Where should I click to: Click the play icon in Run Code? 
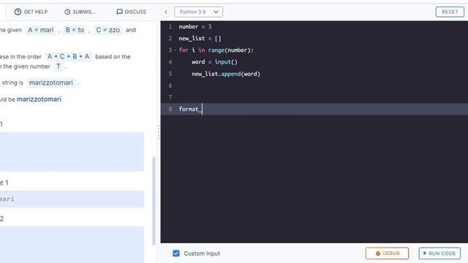tap(425, 254)
